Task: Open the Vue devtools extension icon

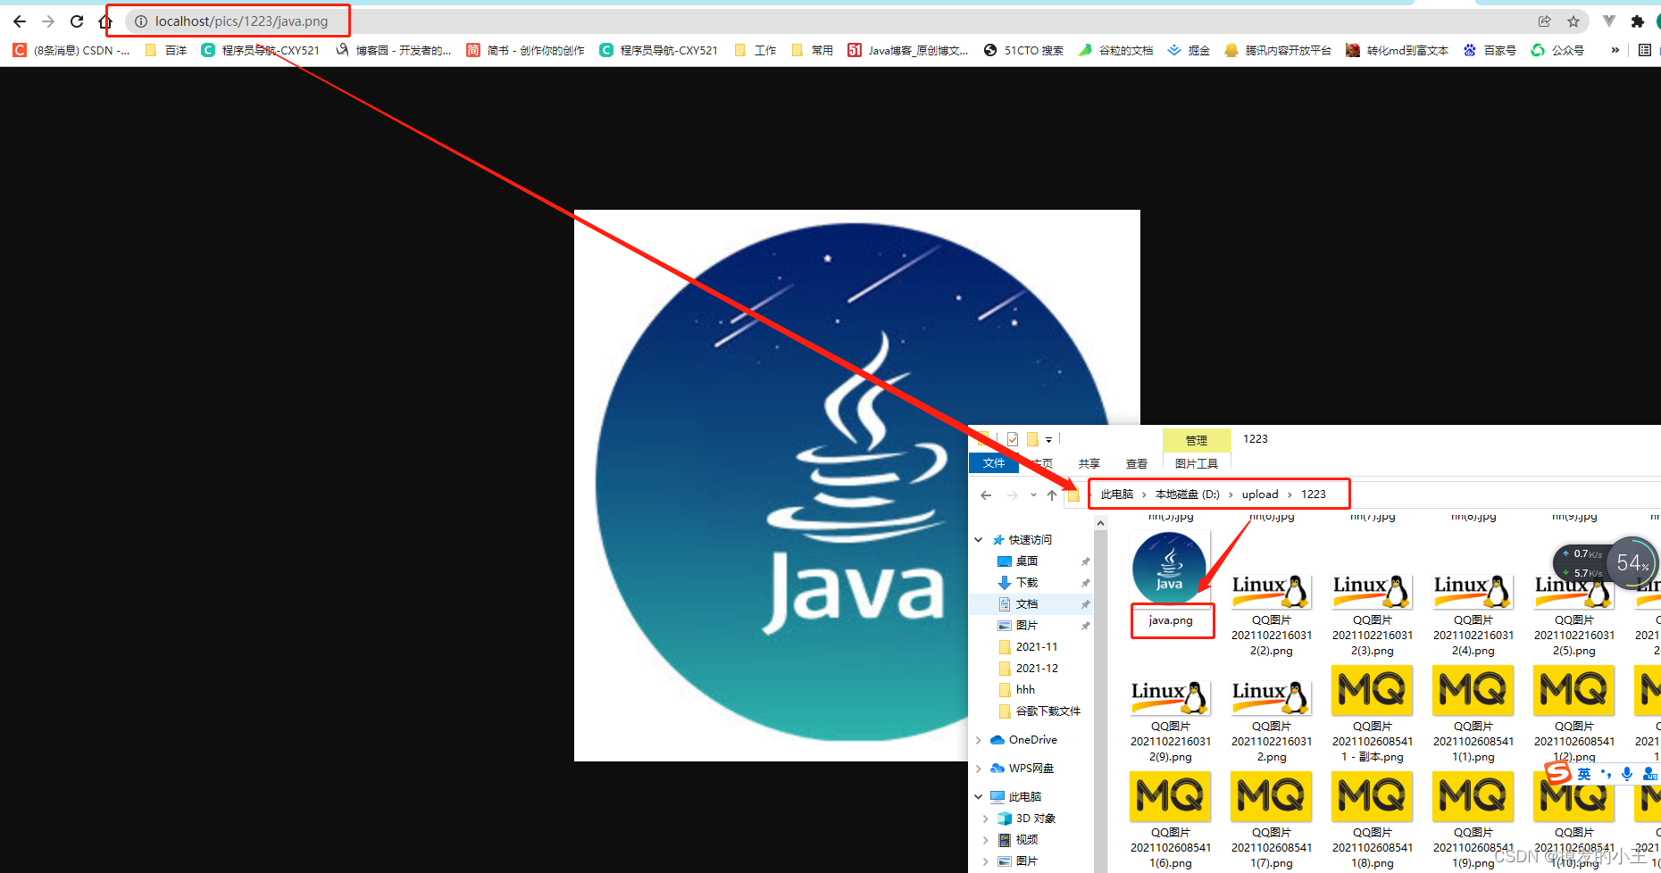Action: click(x=1609, y=21)
